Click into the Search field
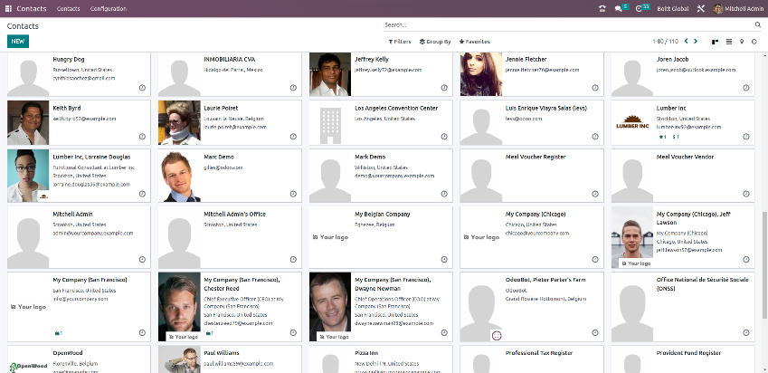The image size is (768, 373). [x=561, y=25]
